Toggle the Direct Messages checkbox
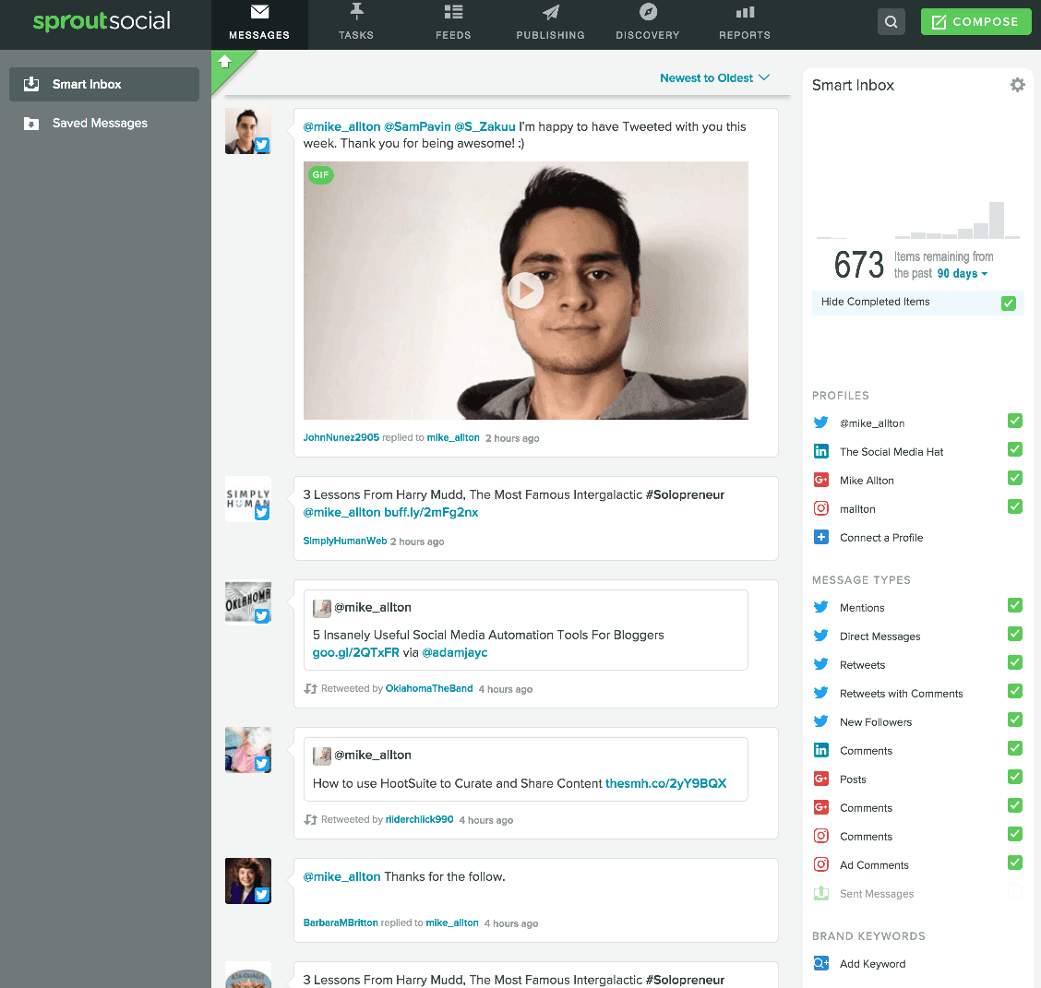This screenshot has height=988, width=1041. [x=1015, y=634]
